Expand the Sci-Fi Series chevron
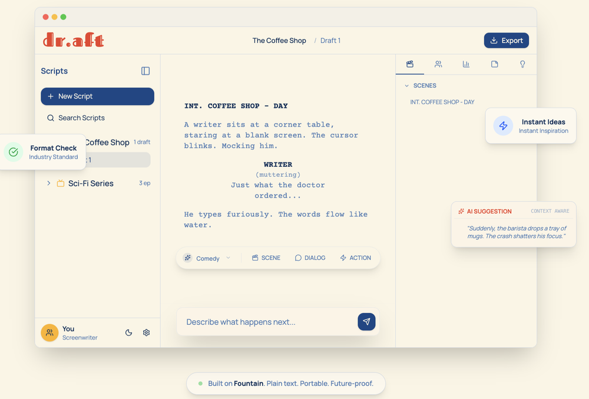The height and width of the screenshot is (399, 589). pos(48,183)
